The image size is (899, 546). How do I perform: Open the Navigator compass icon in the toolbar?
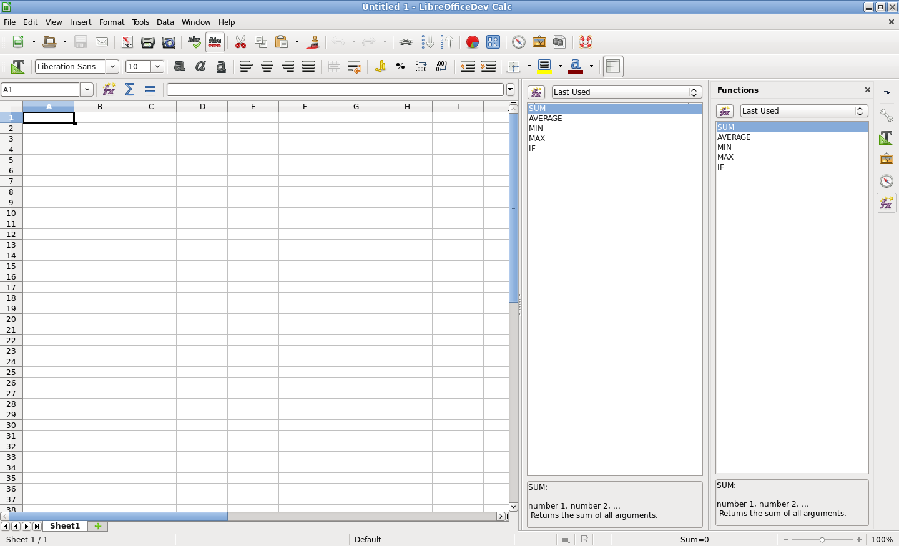[519, 42]
